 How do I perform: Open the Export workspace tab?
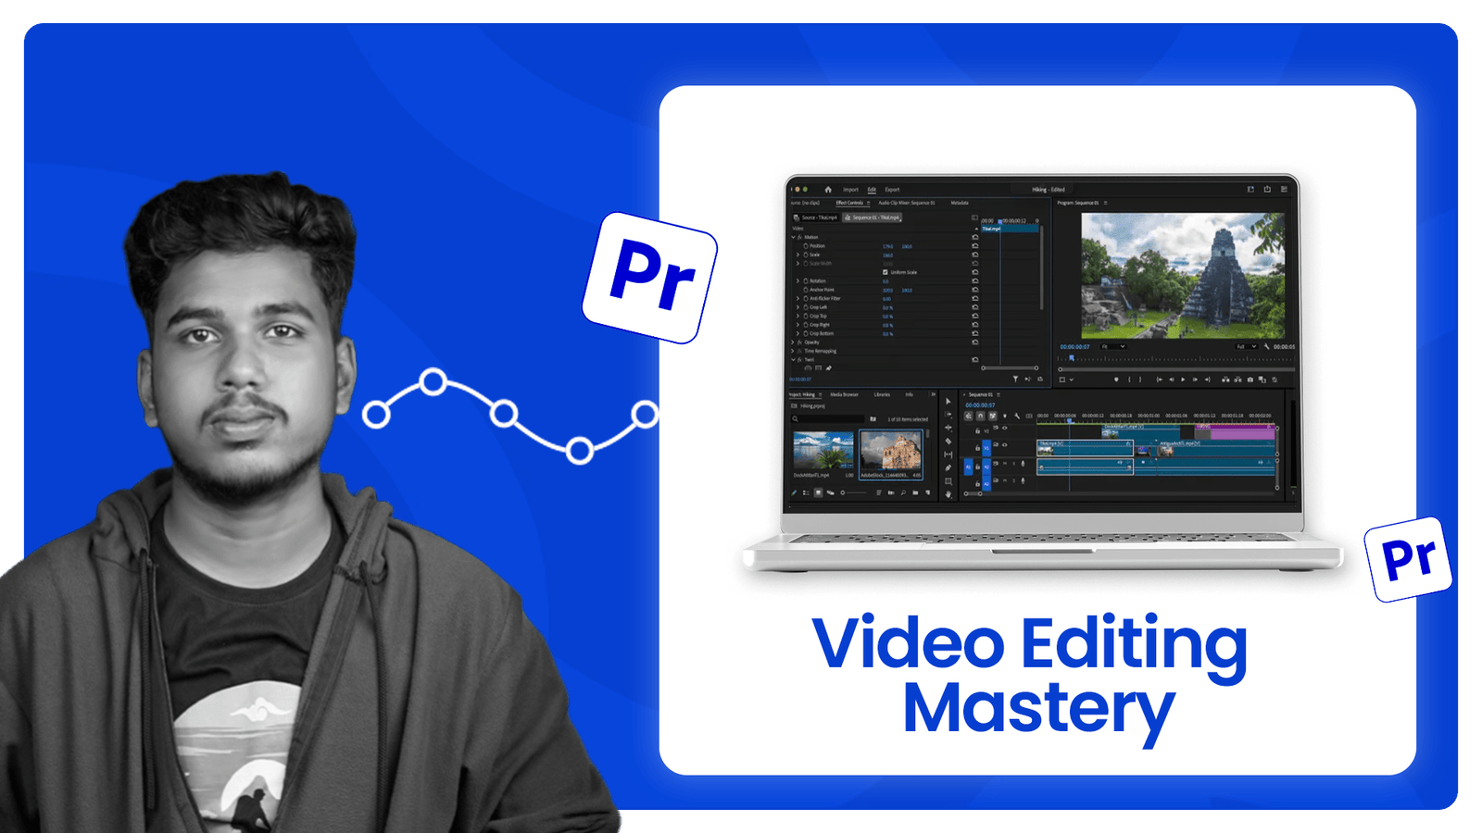(892, 190)
